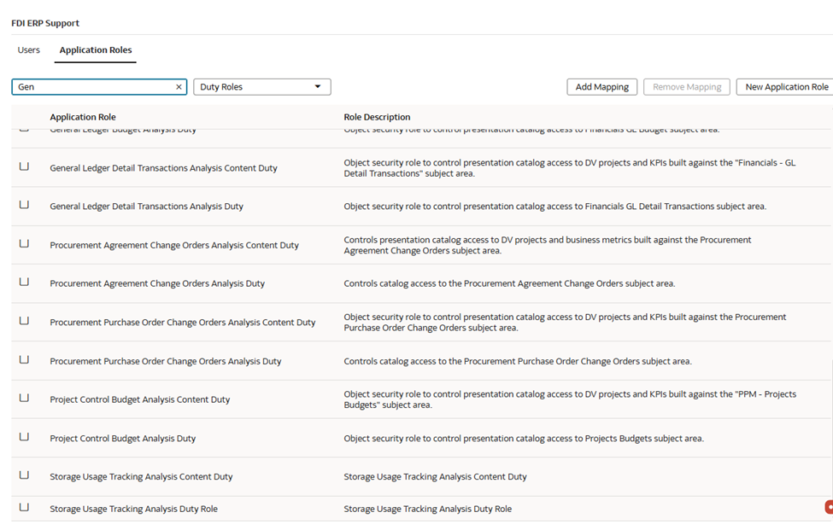
Task: Select Procurement Agreement Change Orders Analysis Content Duty checkbox
Action: point(24,244)
